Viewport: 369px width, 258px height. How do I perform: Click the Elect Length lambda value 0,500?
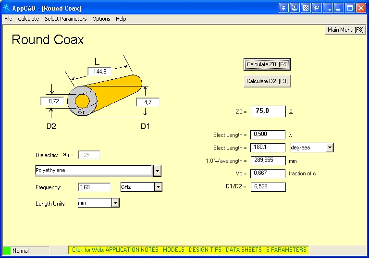(x=268, y=135)
